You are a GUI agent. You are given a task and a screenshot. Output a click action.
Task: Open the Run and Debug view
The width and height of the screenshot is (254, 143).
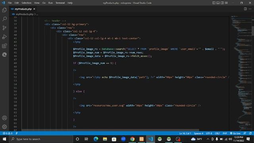click(4, 37)
